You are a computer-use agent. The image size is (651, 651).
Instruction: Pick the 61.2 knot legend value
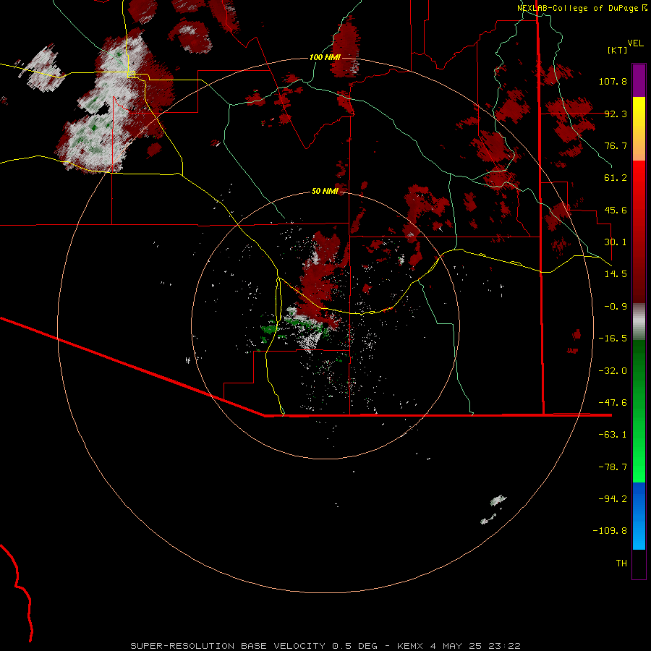point(616,178)
